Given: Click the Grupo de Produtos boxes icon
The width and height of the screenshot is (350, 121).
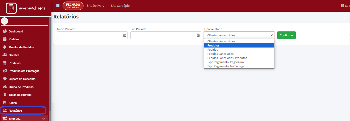Looking at the screenshot, I should click(x=4, y=87).
